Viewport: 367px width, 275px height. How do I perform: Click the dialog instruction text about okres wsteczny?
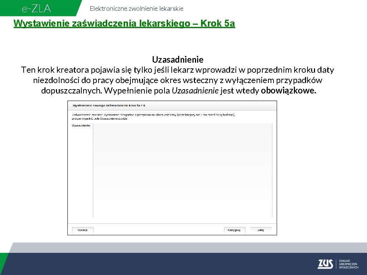point(153,117)
